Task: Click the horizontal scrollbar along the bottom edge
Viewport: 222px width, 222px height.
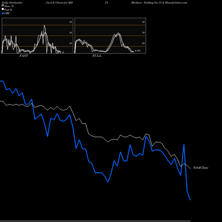Action: 95,221
